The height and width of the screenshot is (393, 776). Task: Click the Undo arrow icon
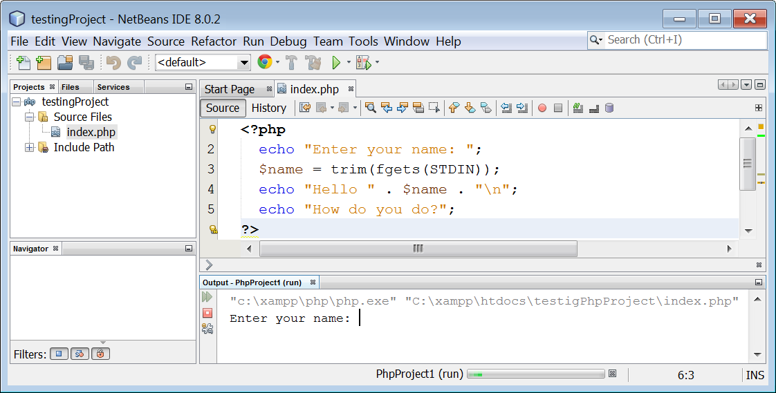(x=113, y=62)
